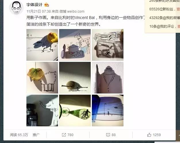Open the leaf sheep drawing thumbnail

[42, 78]
